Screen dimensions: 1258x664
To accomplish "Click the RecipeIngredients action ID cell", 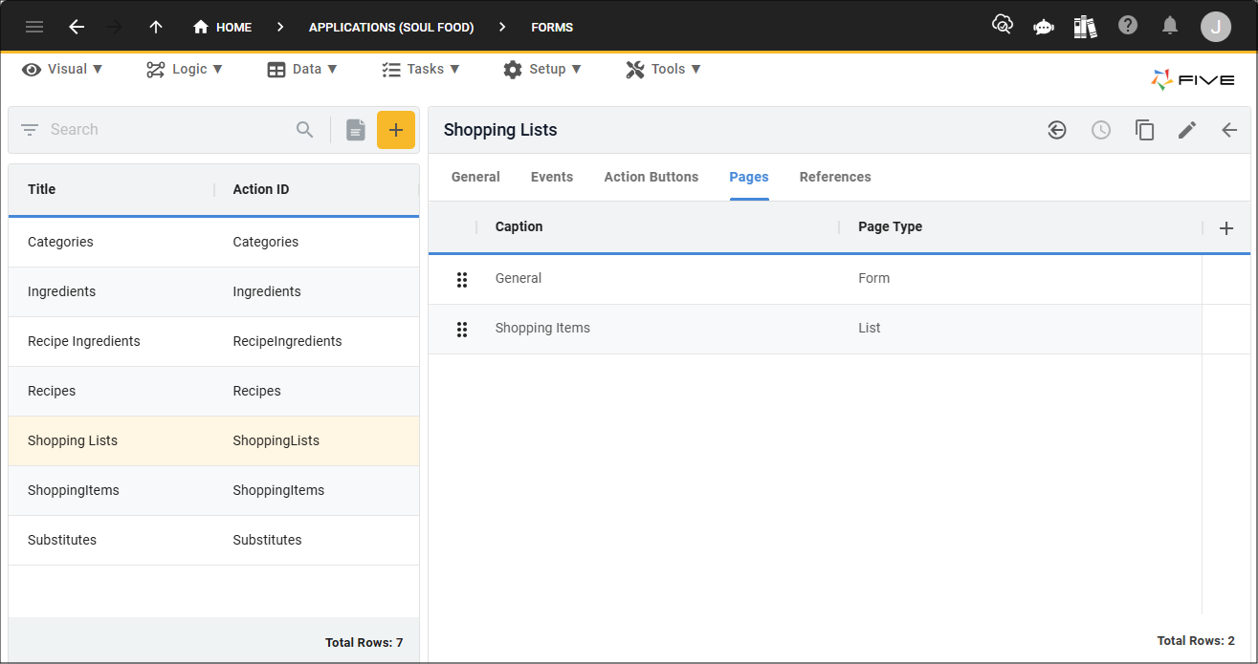I will click(x=287, y=342).
